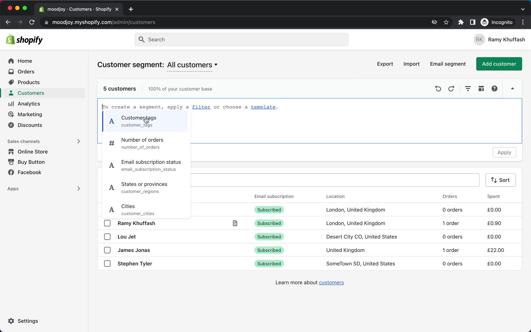Open Orders in the sidebar
This screenshot has height=332, width=531.
(26, 72)
